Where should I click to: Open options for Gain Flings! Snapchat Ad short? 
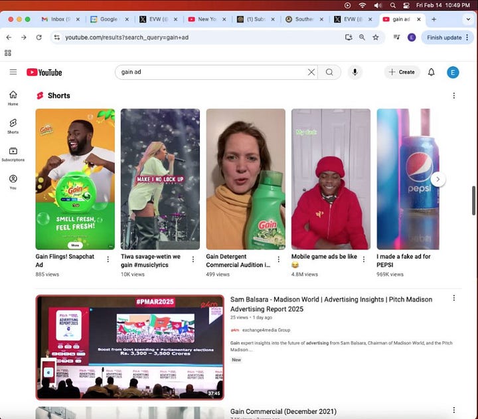click(x=108, y=259)
